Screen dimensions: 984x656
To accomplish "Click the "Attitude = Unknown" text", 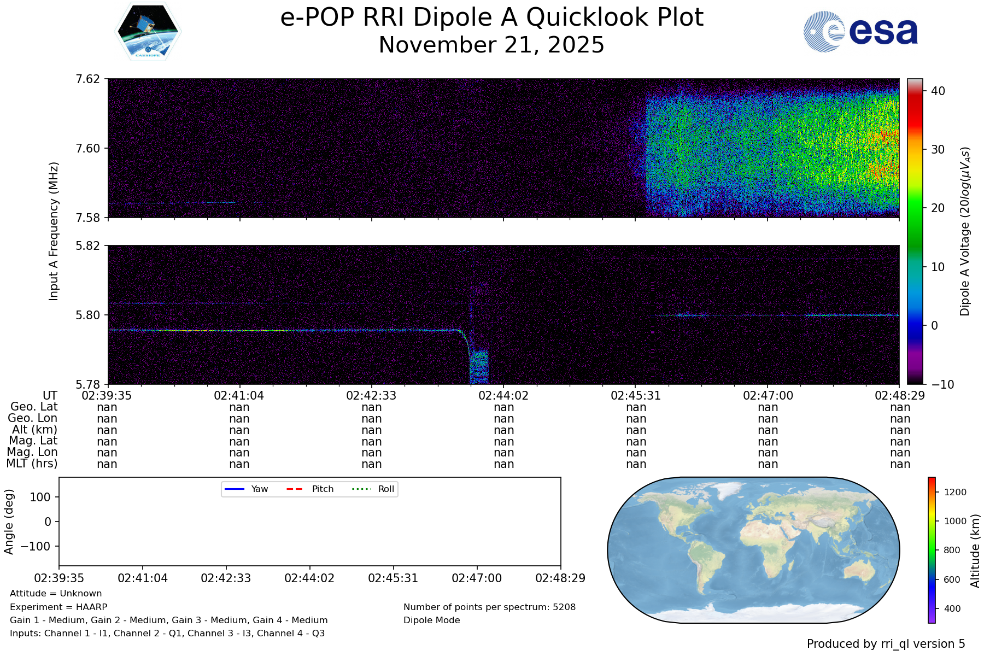I will tap(56, 593).
